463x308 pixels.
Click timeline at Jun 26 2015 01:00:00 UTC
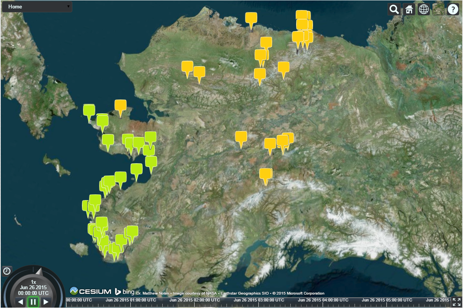131,300
